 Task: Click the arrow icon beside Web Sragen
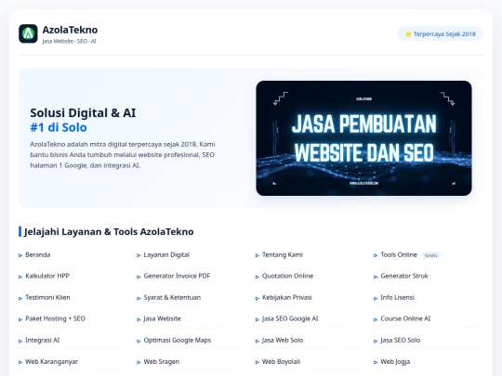[x=139, y=363]
